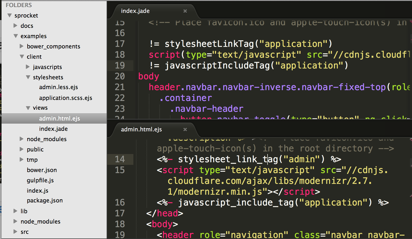412x239 pixels.
Task: Click line number 14 in admin.html.ejs gutter
Action: click(120, 159)
